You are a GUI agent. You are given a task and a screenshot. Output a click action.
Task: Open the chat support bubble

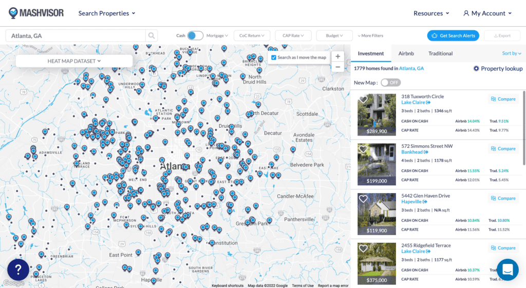tap(508, 270)
